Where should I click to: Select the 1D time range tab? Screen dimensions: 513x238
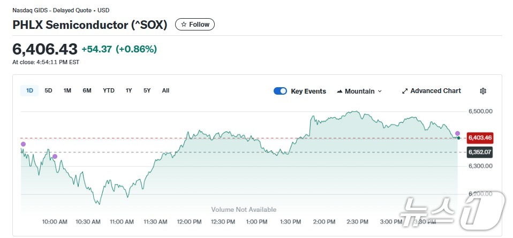(x=29, y=90)
